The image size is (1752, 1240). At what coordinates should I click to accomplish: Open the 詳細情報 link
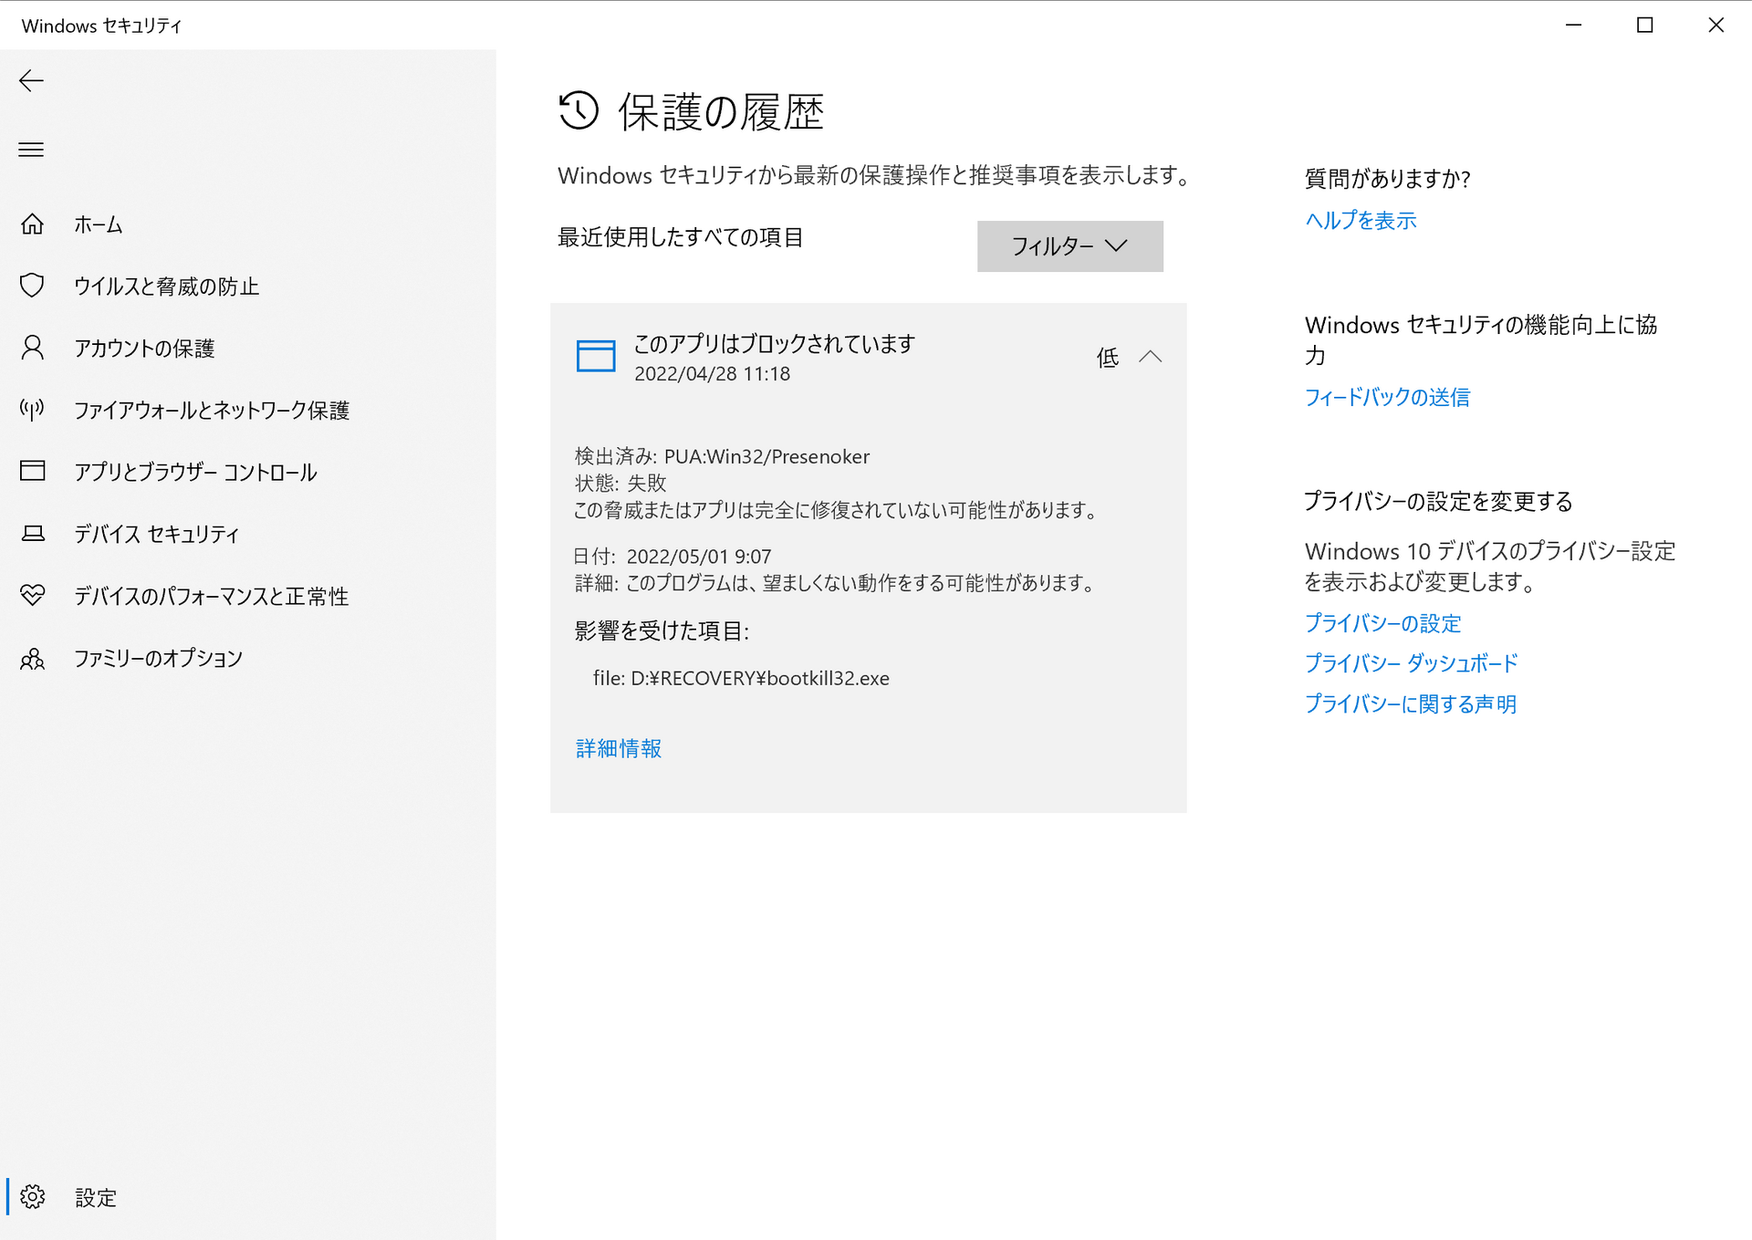pyautogui.click(x=619, y=749)
